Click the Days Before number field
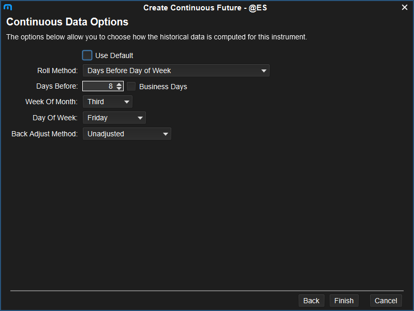Viewport: 414px width, 311px height. 98,87
